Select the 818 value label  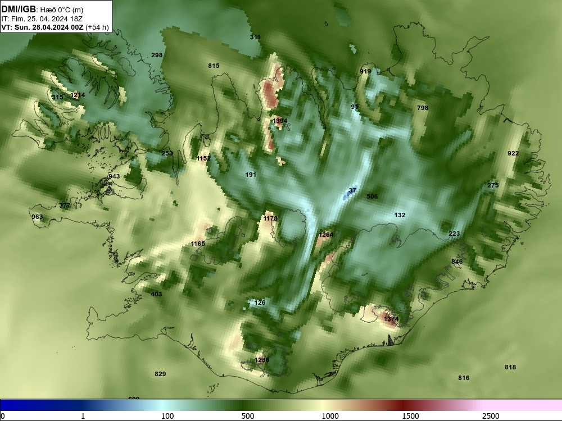point(510,367)
